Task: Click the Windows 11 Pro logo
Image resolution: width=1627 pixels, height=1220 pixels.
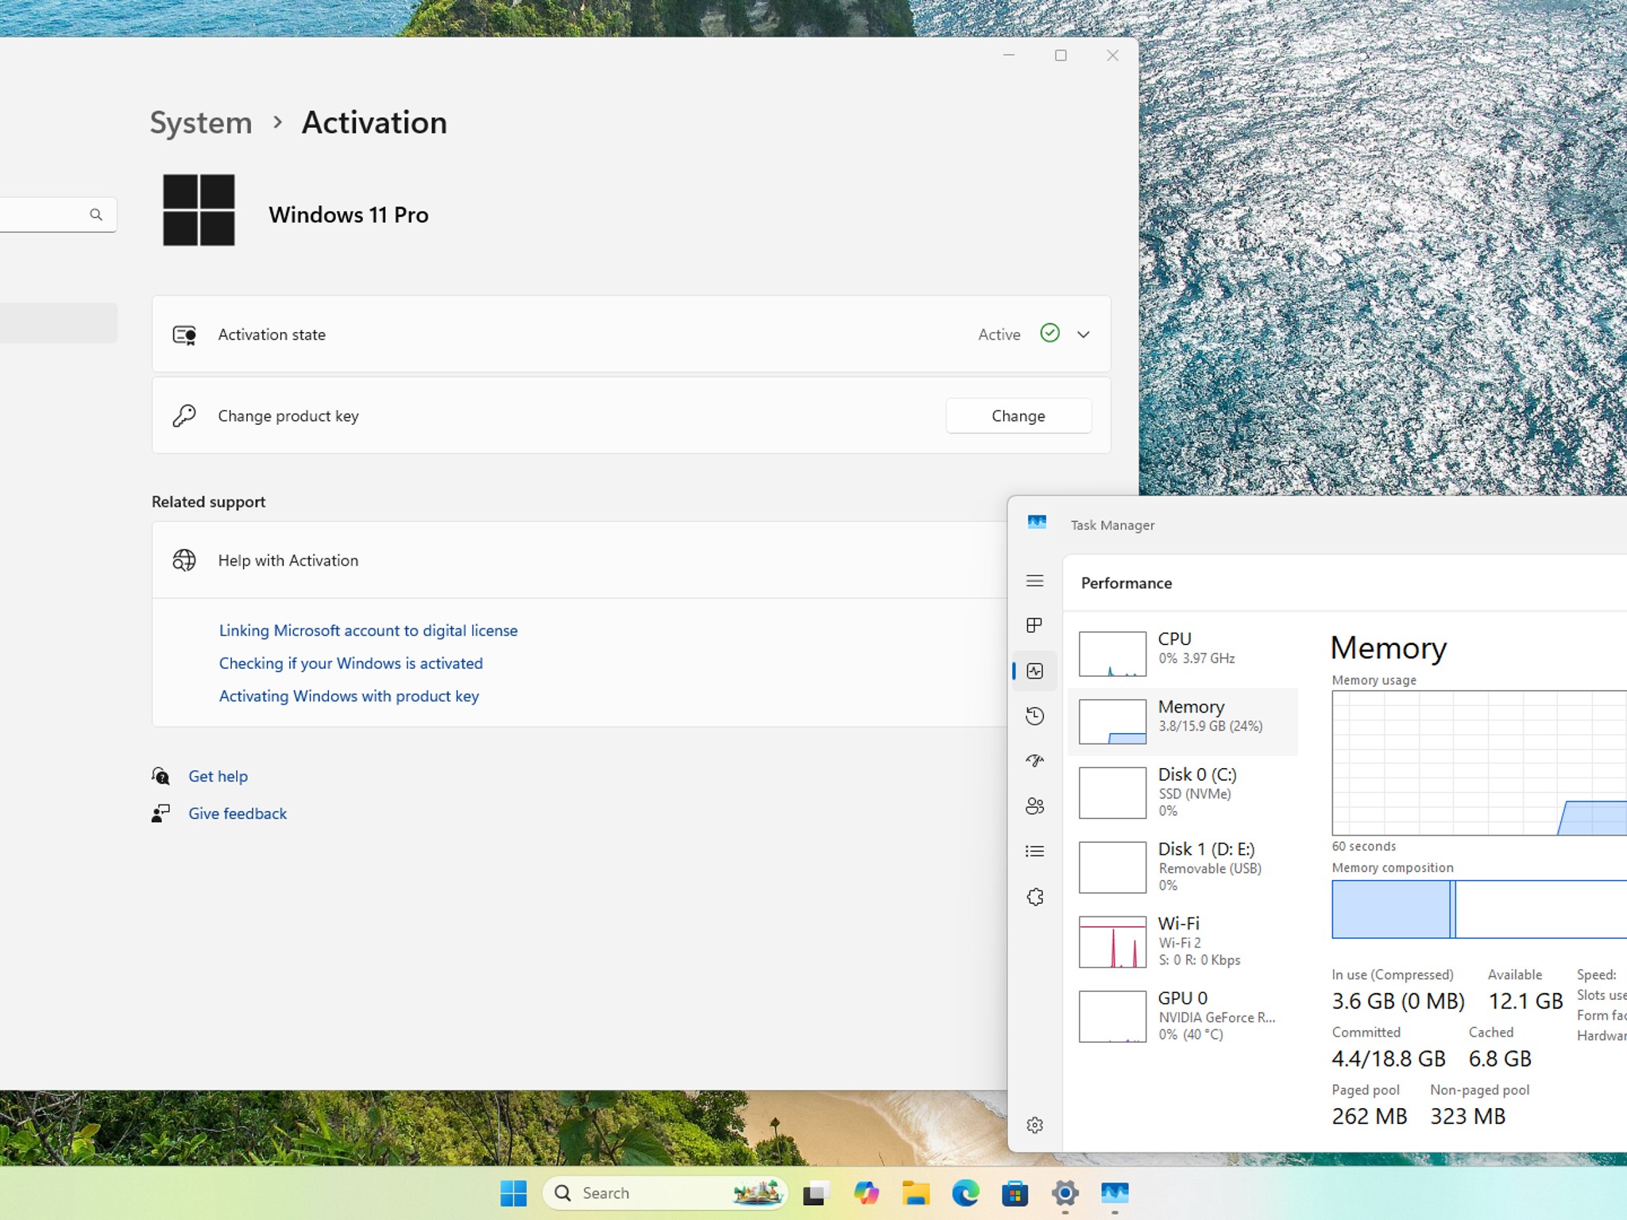Action: [199, 210]
